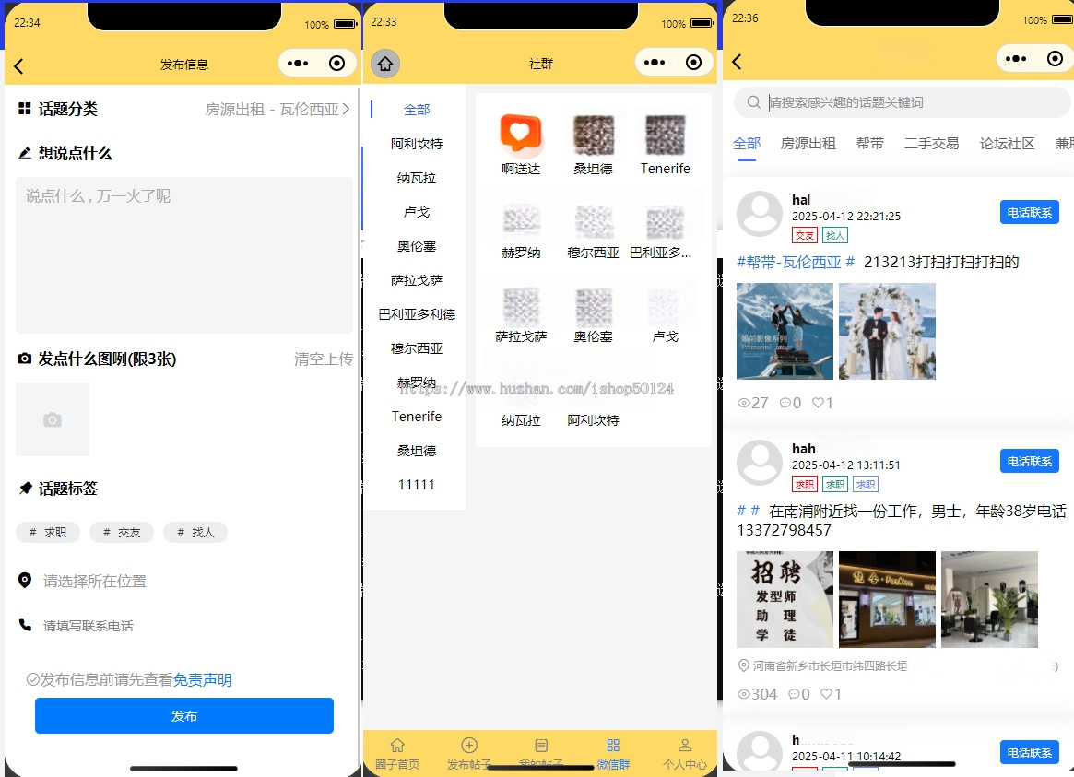
Task: Click the home icon on 社群 page
Action: pyautogui.click(x=385, y=64)
